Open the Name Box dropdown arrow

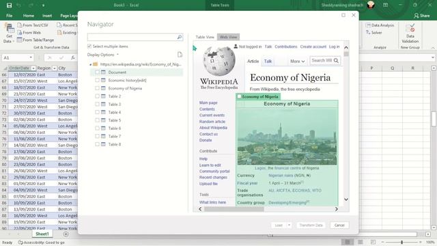coord(31,57)
